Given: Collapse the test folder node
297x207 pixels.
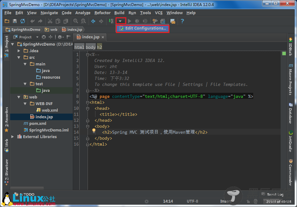Looking at the screenshot, I should pyautogui.click(x=25, y=84).
